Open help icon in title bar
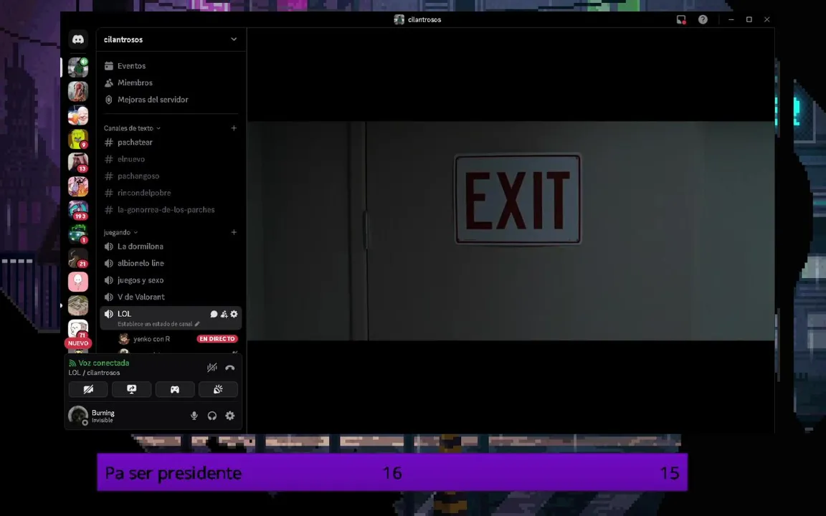This screenshot has width=826, height=516. tap(703, 19)
